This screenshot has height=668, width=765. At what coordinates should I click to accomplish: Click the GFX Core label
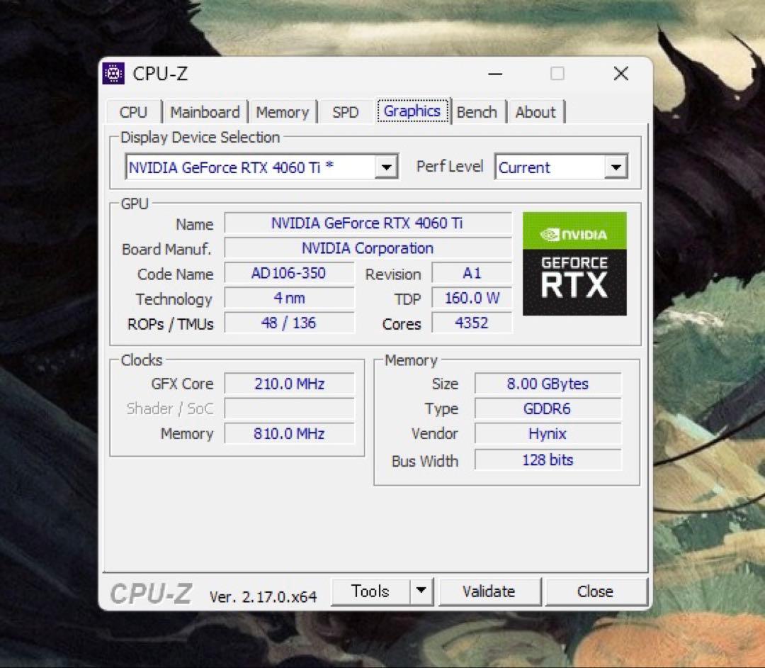pyautogui.click(x=182, y=384)
